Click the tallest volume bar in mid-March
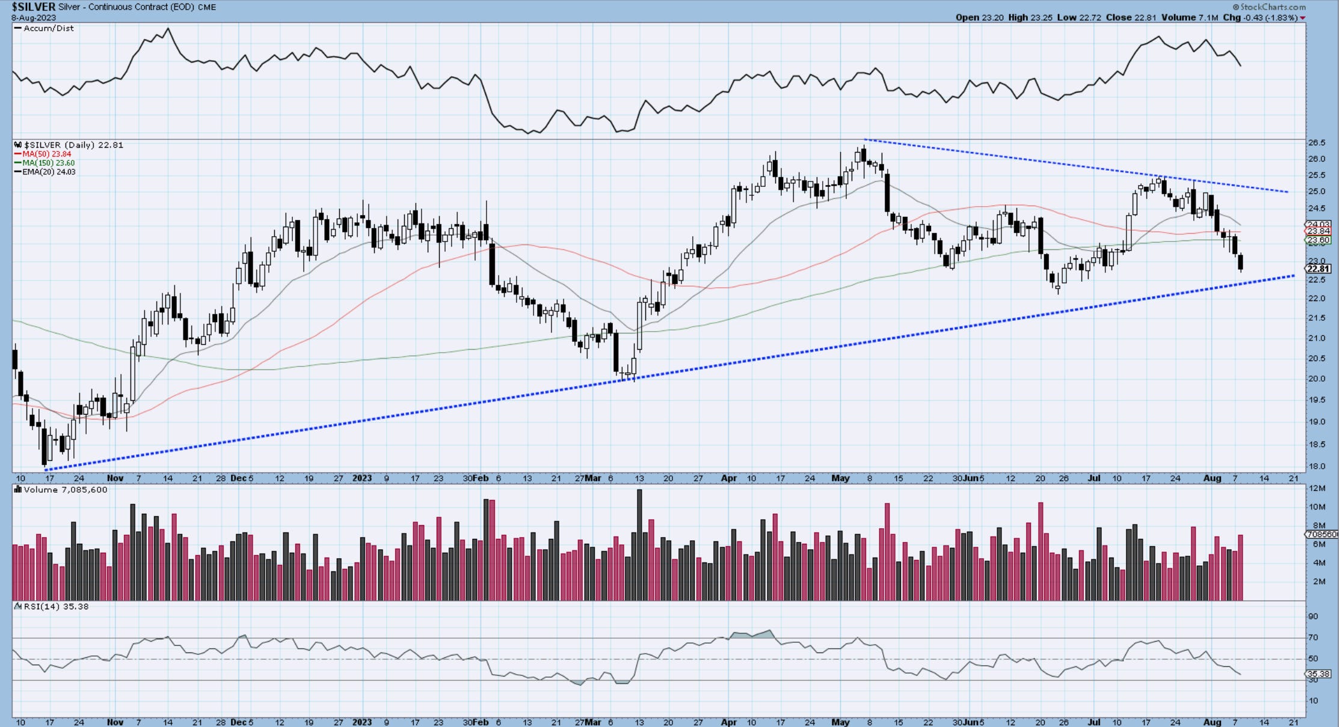Screen dimensions: 1340x727 (639, 544)
